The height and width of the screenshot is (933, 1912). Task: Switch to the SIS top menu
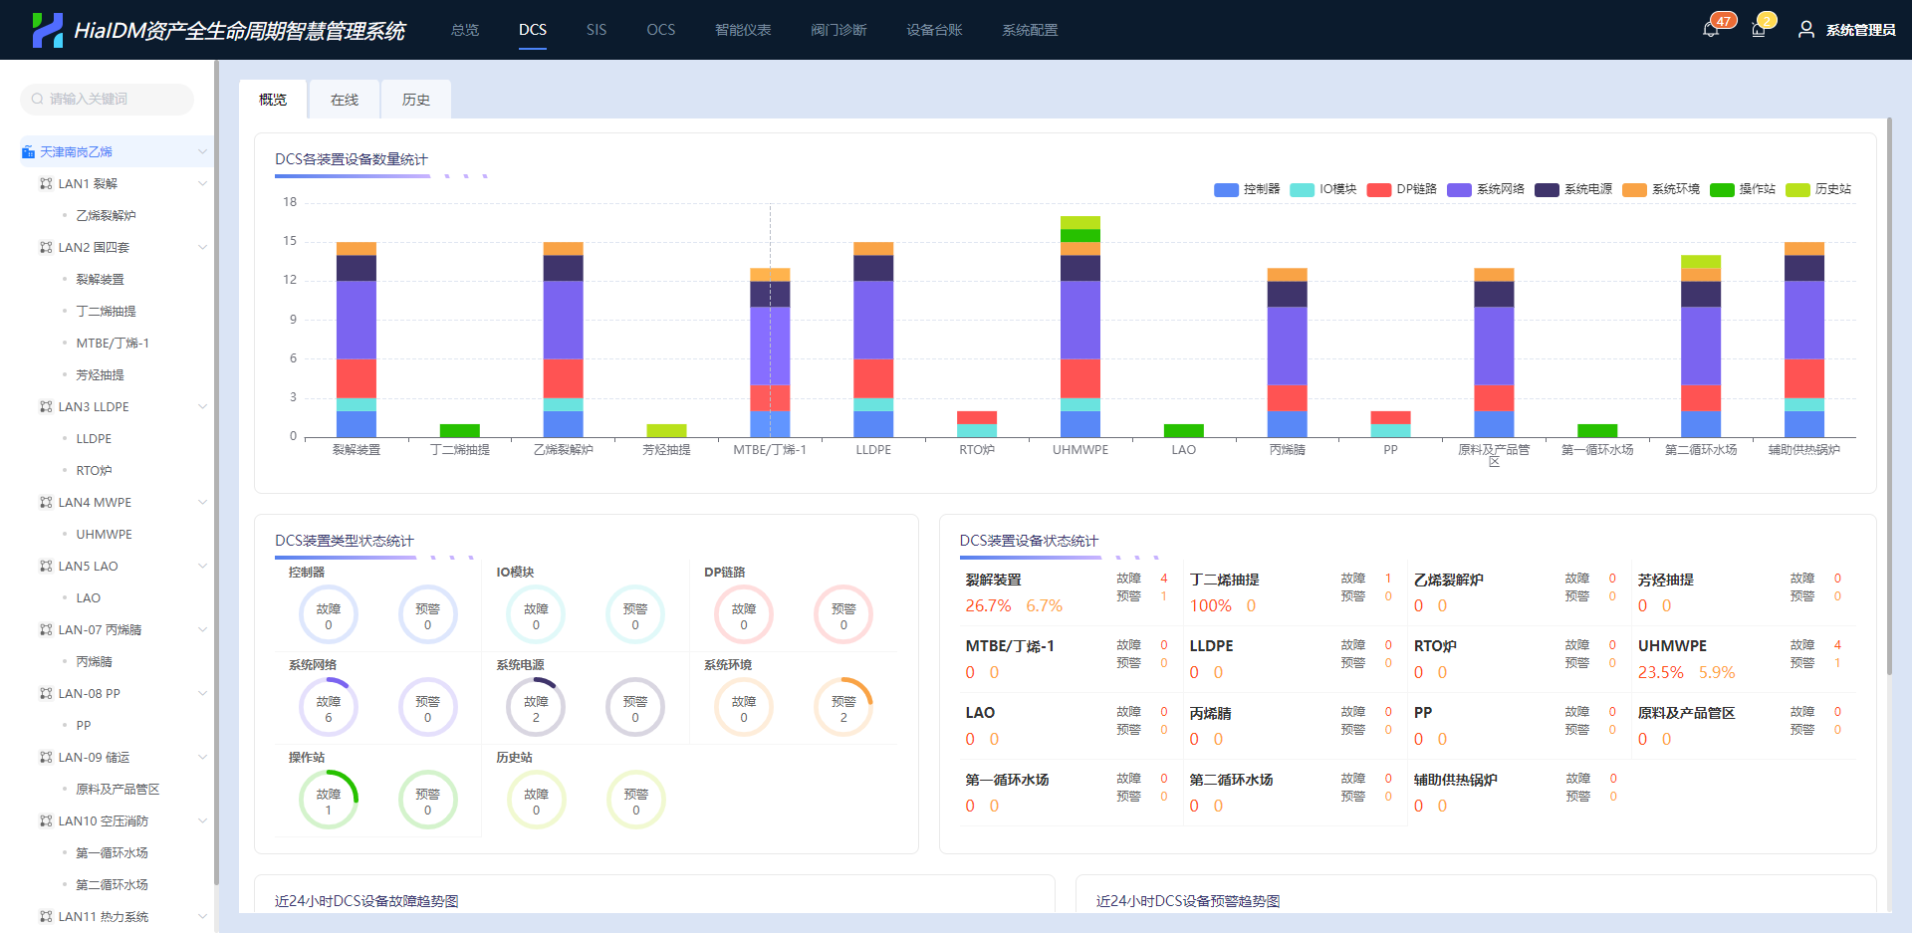pos(596,30)
